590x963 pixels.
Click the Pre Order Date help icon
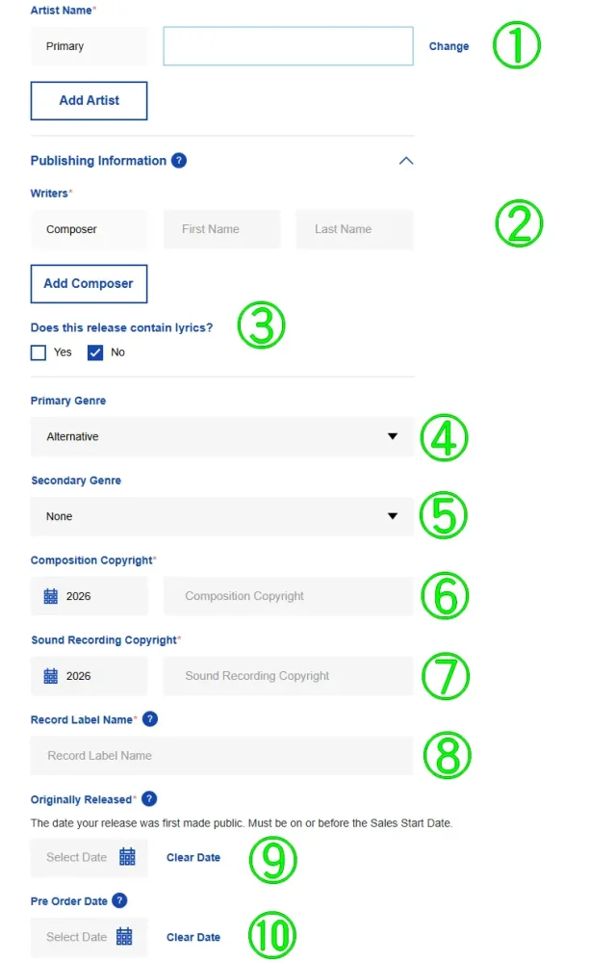click(119, 901)
